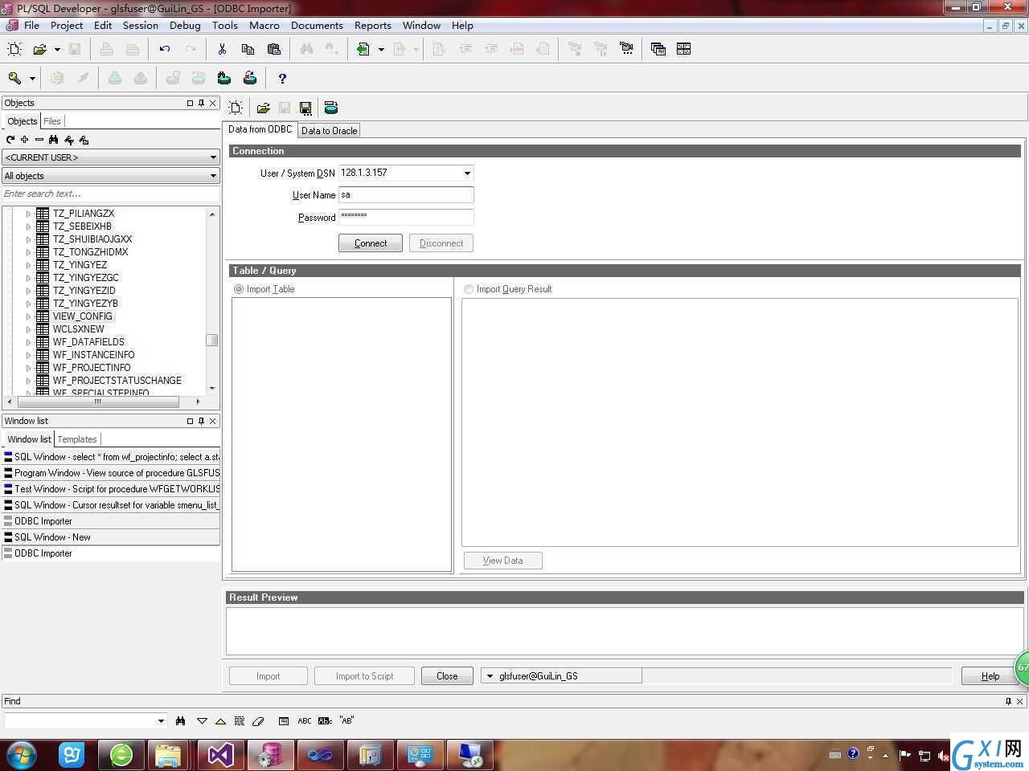Click the New document icon in main toolbar
Screen dimensions: 1029x771
point(14,49)
